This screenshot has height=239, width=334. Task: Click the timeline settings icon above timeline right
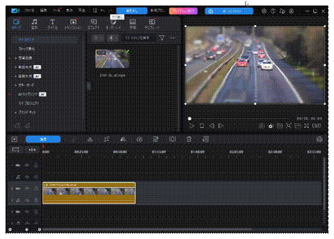[x=319, y=139]
